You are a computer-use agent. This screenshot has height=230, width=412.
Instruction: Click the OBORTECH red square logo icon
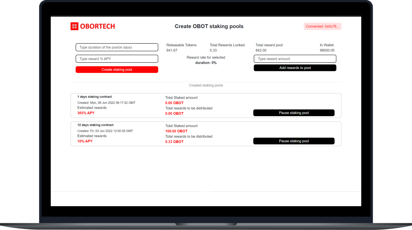pyautogui.click(x=74, y=26)
